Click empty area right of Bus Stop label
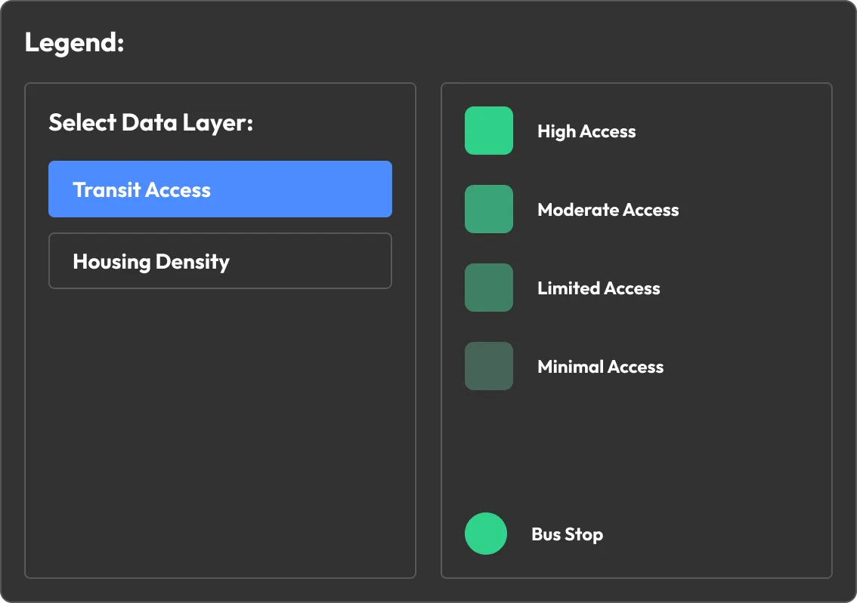Screen dimensions: 857x603 click(x=718, y=534)
